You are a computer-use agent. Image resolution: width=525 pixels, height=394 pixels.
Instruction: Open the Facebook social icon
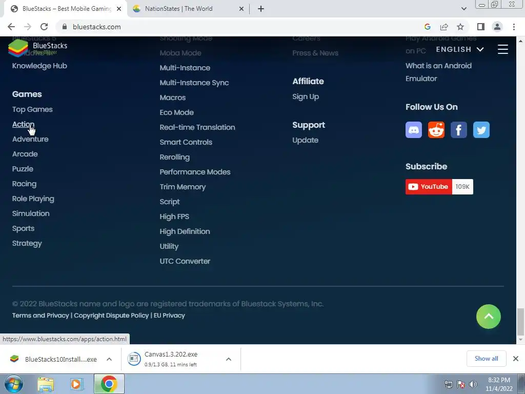coord(459,130)
